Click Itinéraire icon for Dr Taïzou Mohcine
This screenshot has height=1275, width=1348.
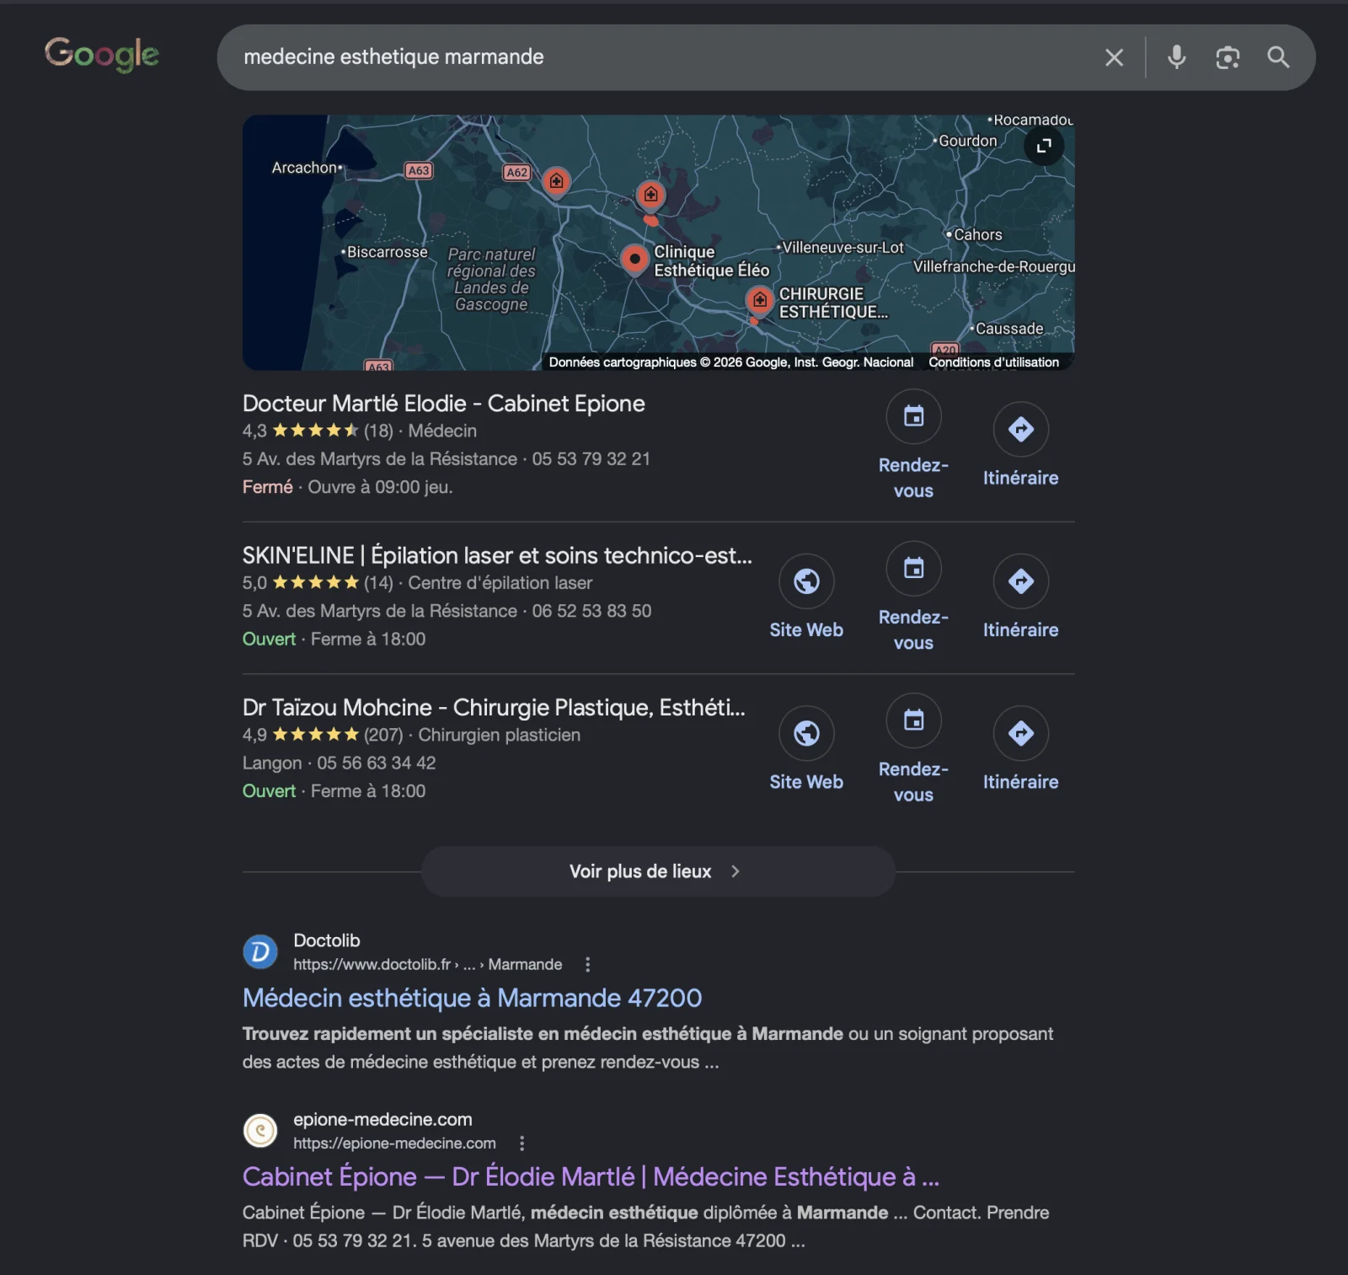tap(1020, 732)
